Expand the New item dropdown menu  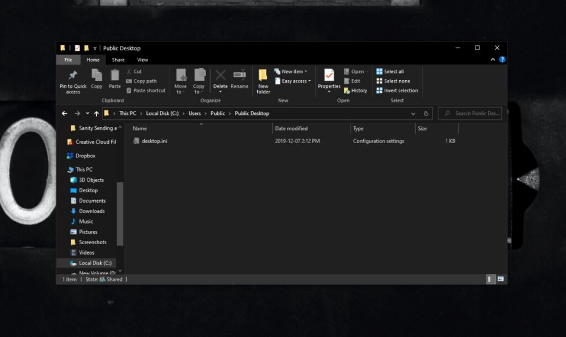pyautogui.click(x=292, y=71)
